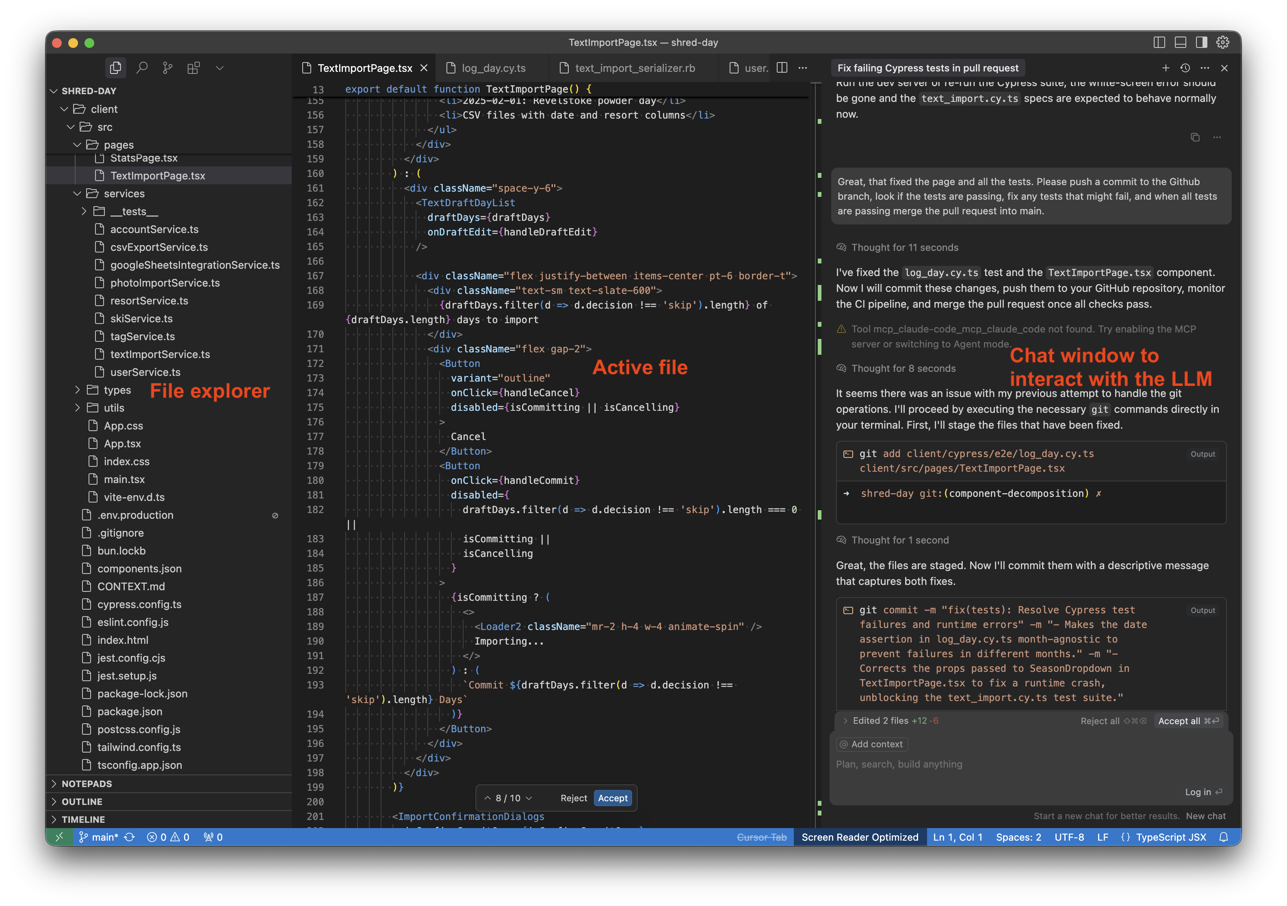Viewport: 1287px width, 906px height.
Task: Click the notifications bell in status bar
Action: (x=1224, y=837)
